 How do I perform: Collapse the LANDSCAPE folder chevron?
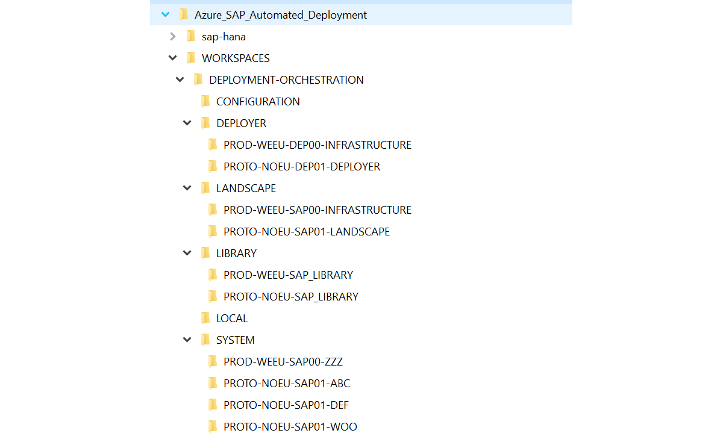[x=187, y=188]
